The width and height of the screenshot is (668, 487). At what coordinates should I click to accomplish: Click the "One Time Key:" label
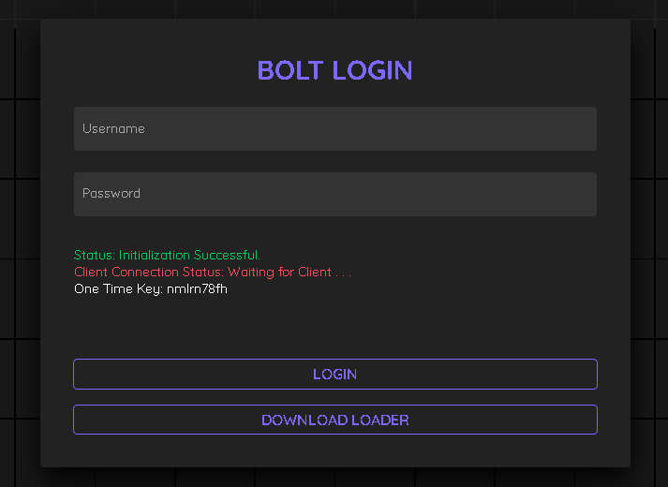click(x=118, y=289)
